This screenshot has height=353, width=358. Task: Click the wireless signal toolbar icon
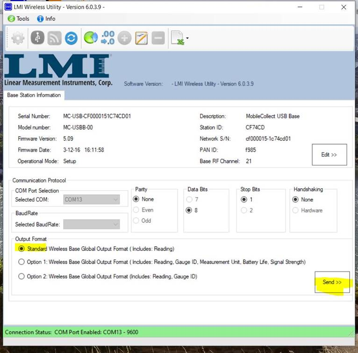coord(54,38)
